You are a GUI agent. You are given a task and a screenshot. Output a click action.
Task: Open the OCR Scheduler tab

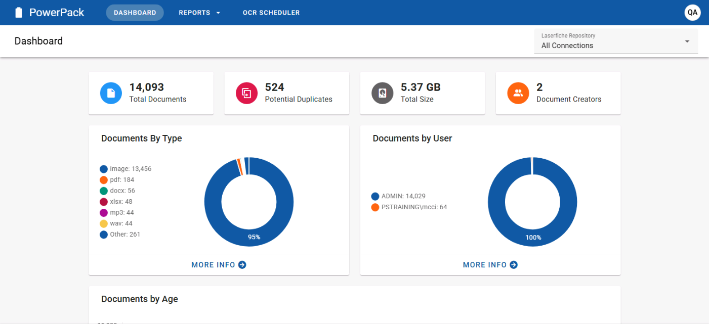point(271,13)
